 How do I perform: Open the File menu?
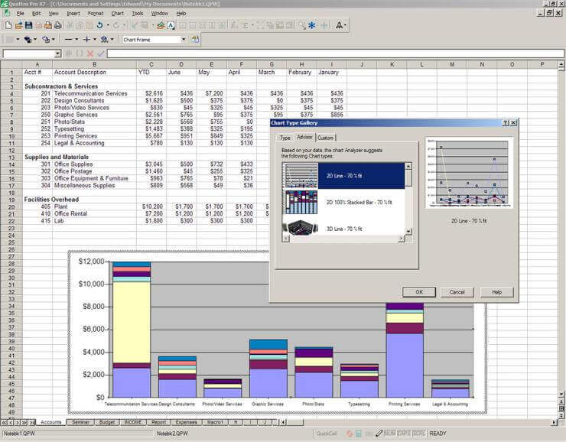[x=20, y=13]
